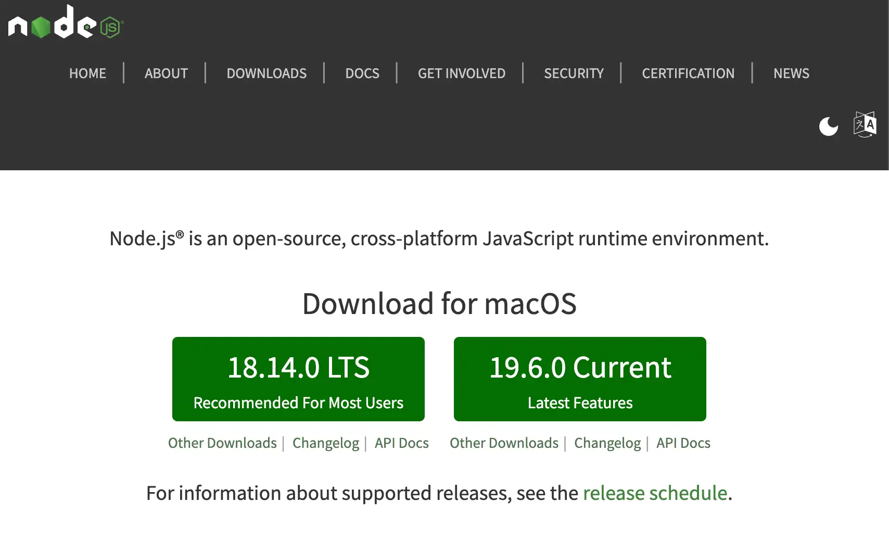
Task: Open API Docs for Current version
Action: tap(683, 443)
